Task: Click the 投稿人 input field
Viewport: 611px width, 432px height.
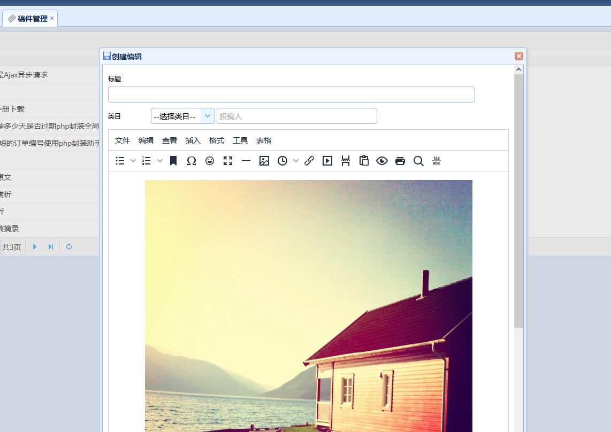Action: 297,116
